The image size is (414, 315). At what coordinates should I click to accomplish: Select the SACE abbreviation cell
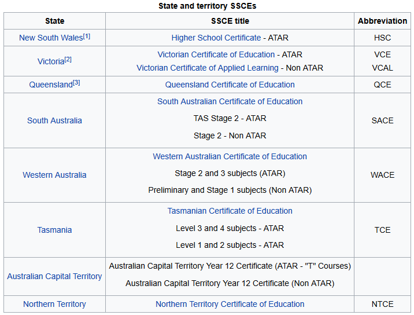tap(382, 120)
